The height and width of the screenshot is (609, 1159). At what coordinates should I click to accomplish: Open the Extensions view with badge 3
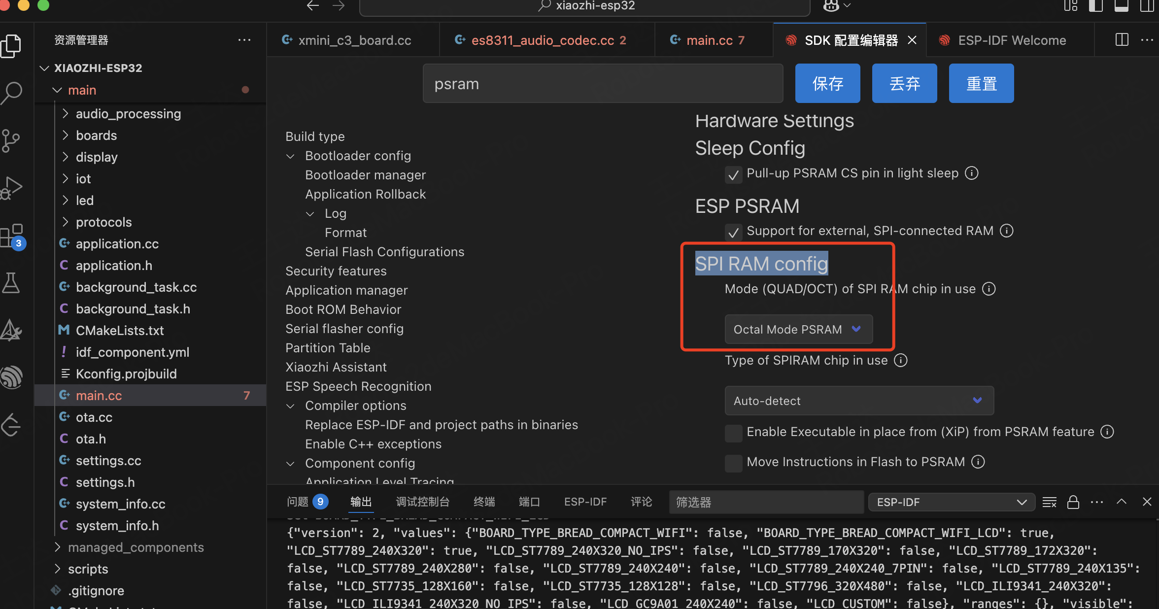coord(12,236)
